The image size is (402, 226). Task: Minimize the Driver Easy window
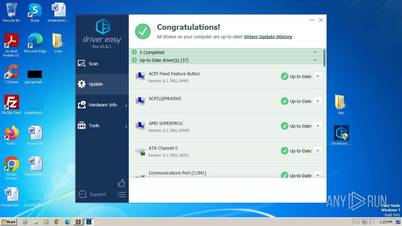312,20
